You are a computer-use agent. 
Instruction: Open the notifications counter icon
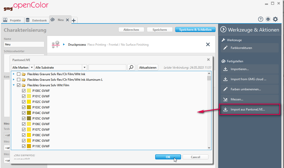[268, 19]
